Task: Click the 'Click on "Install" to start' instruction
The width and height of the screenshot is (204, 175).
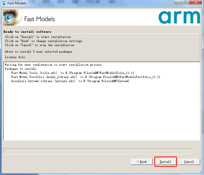Action: coord(38,37)
